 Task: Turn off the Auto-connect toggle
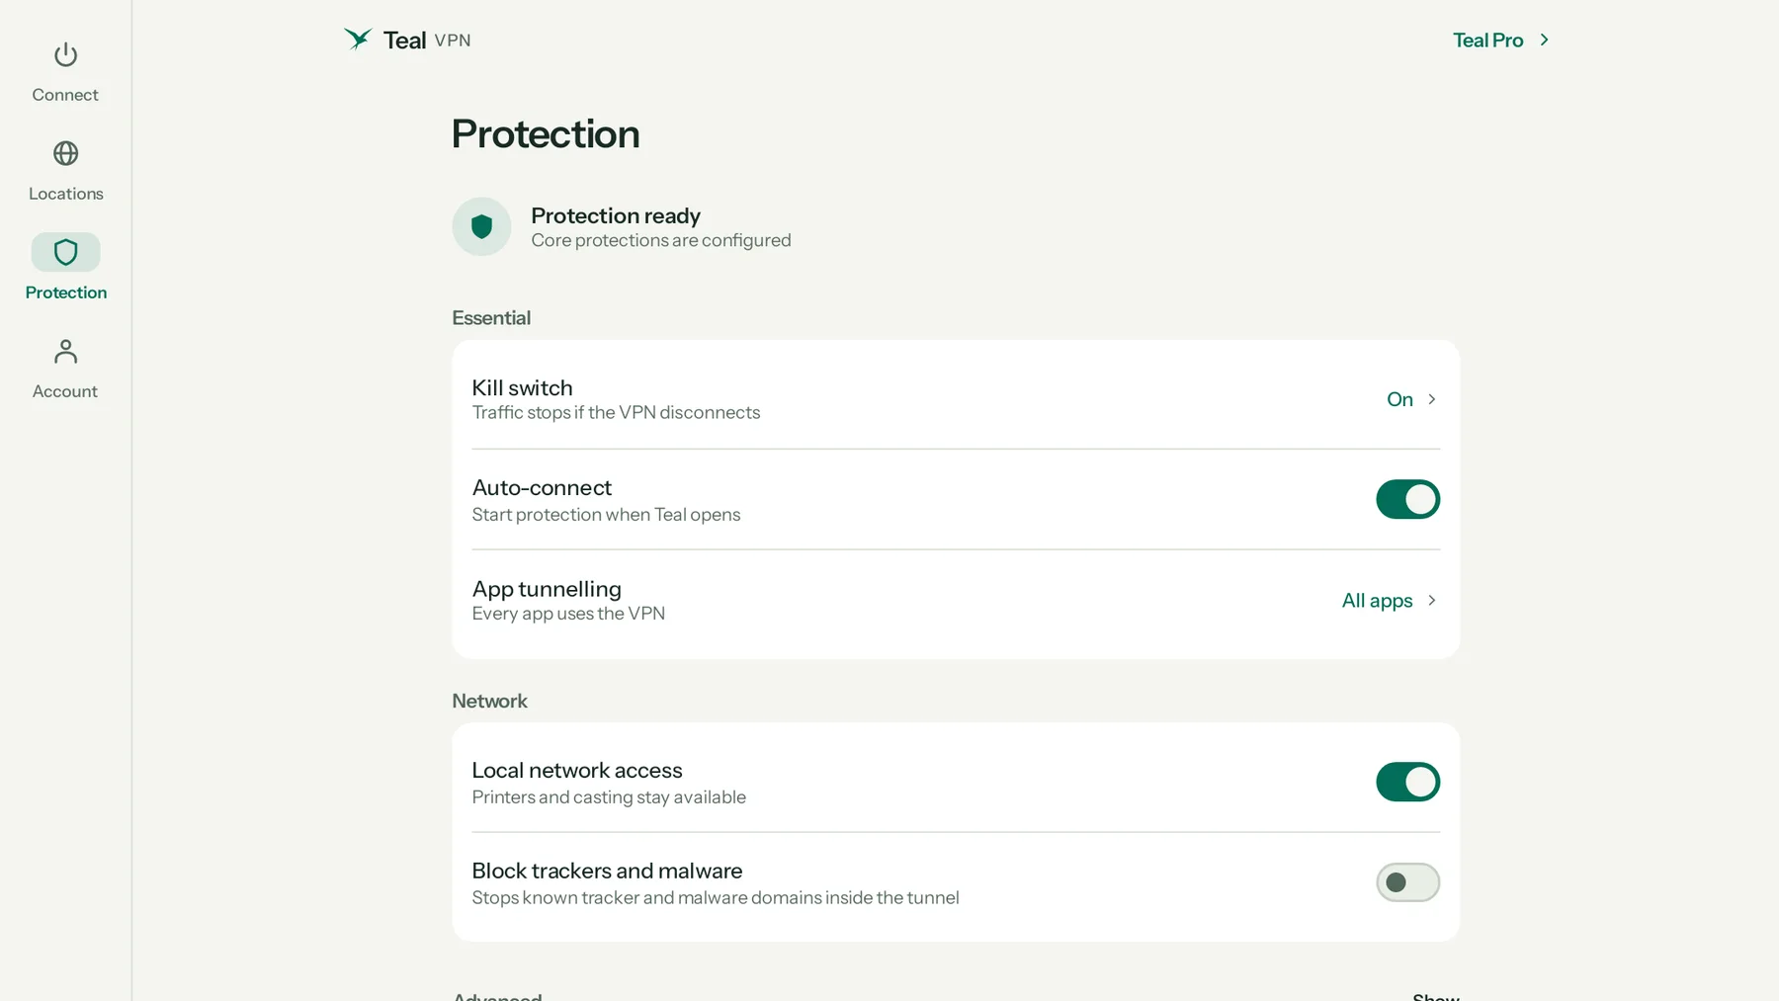(1407, 499)
